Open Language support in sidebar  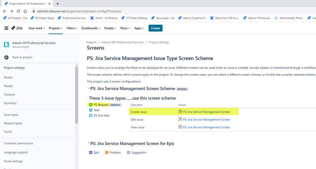tap(16, 152)
